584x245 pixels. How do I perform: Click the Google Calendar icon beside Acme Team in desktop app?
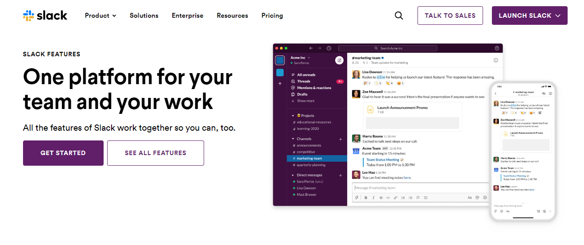356,151
